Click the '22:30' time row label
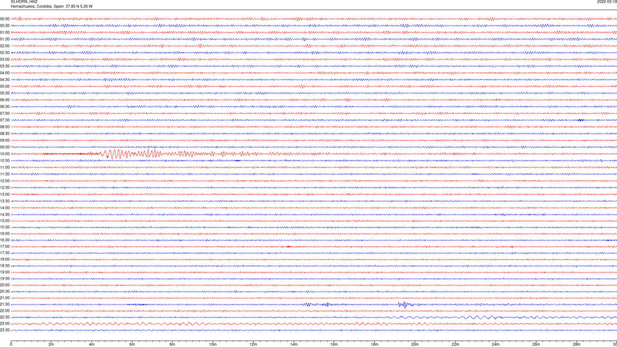The image size is (617, 347). [x=4, y=317]
